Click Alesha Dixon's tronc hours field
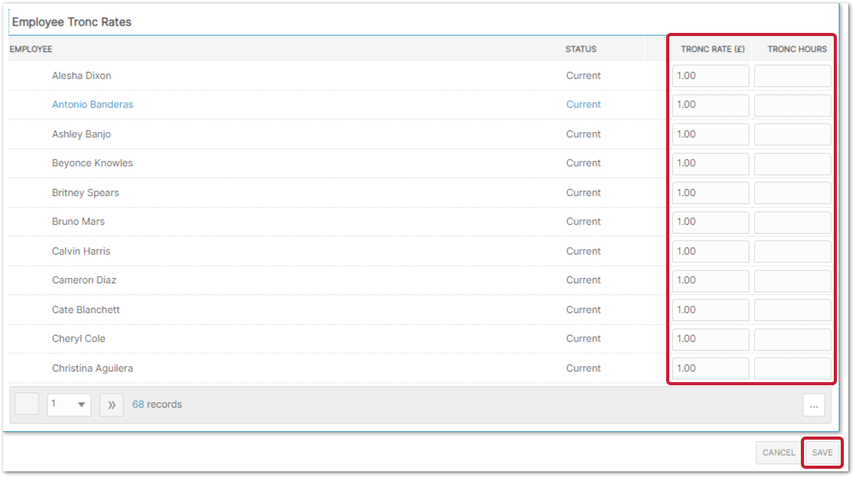The image size is (854, 477). pos(793,76)
